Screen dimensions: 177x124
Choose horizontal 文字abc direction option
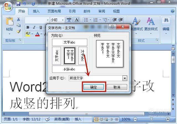click(x=70, y=42)
